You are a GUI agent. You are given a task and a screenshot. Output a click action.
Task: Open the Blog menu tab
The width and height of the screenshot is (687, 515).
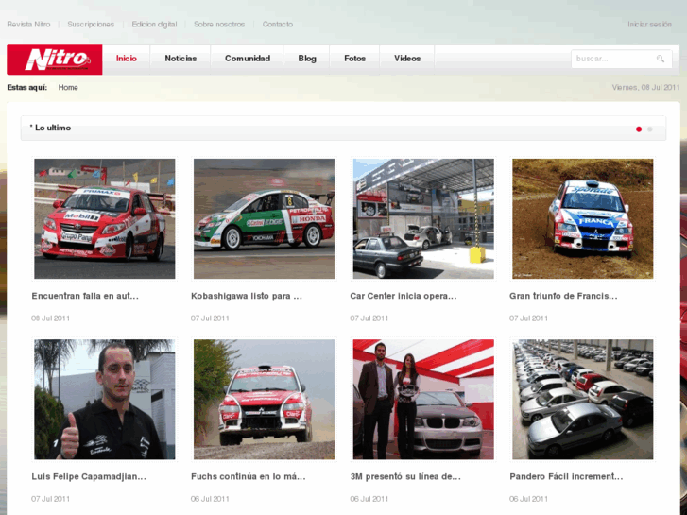coord(307,59)
